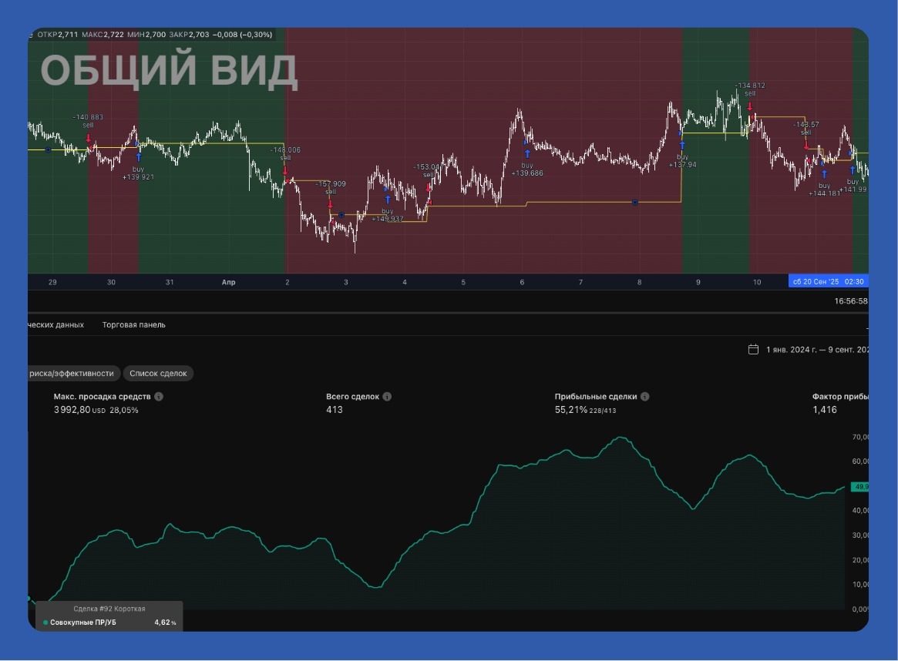Screen dimensions: 898x661
Task: Click highlighted date label сб 20 Сен '25
Action: 828,281
